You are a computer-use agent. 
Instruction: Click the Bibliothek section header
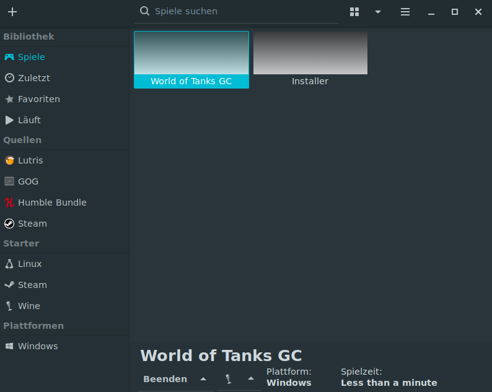[x=29, y=37]
